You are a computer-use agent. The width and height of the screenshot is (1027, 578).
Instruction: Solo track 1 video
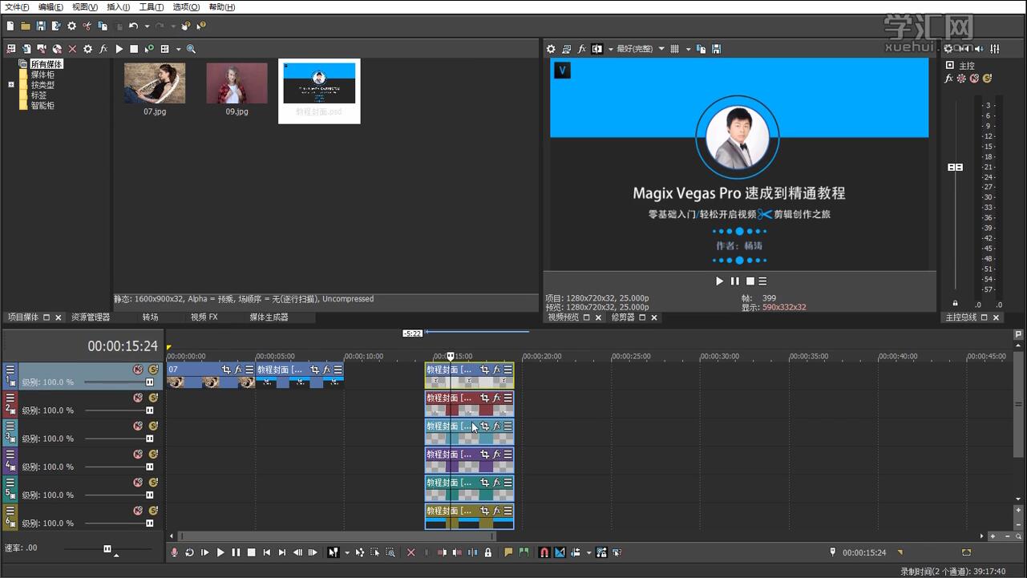click(x=153, y=370)
